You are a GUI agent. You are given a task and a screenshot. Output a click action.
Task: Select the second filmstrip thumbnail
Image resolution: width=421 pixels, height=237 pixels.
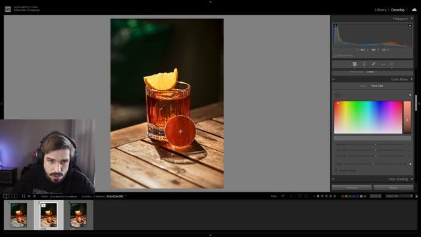49,215
